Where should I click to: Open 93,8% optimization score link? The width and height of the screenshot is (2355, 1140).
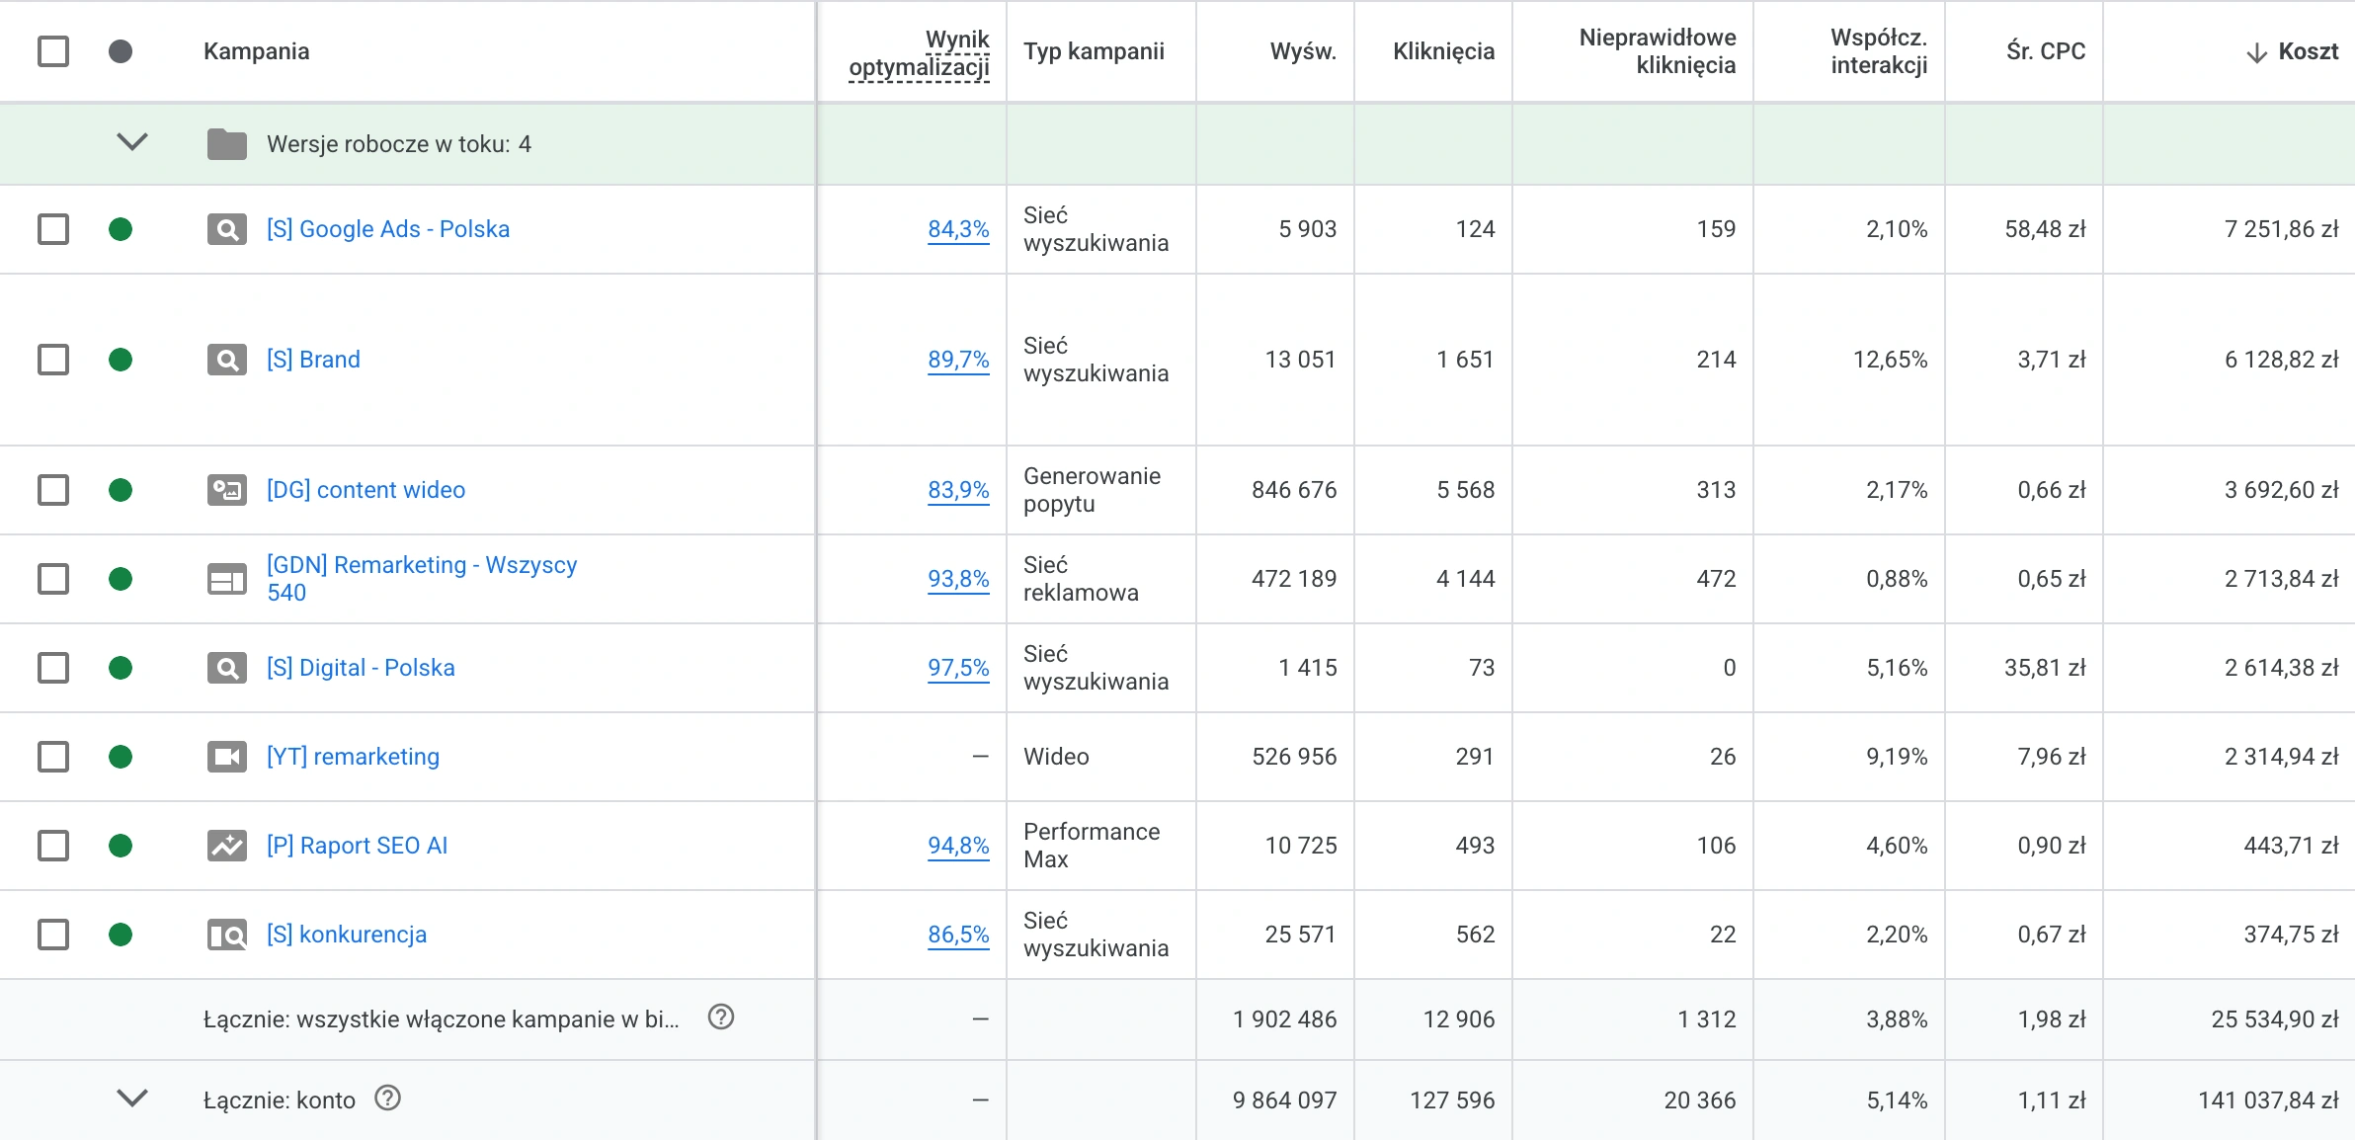click(x=958, y=579)
